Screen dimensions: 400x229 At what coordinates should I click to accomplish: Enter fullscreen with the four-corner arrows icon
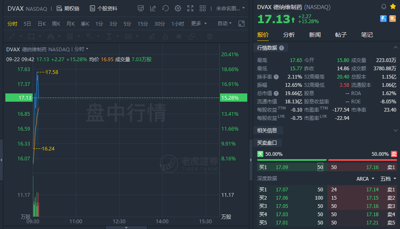190,8
